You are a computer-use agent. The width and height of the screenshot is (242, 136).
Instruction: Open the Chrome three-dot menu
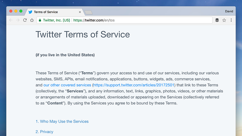click(x=231, y=20)
